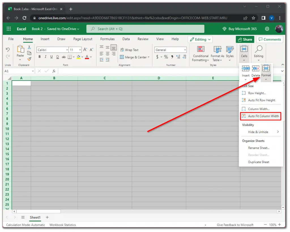Decrease font size with the smaller A
Viewport: 290px width, 232px height.
[91, 50]
